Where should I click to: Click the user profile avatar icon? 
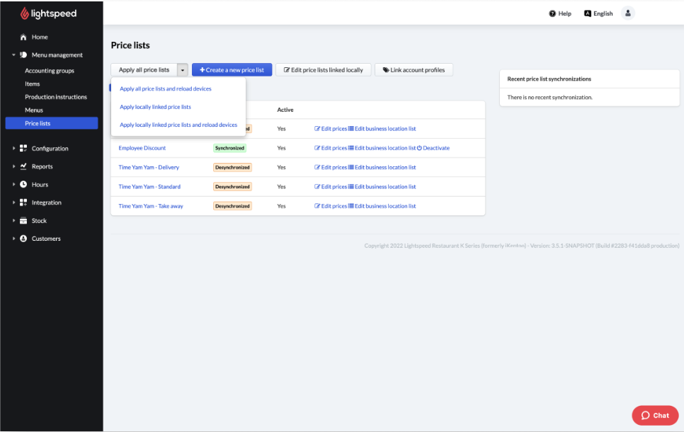click(x=627, y=13)
